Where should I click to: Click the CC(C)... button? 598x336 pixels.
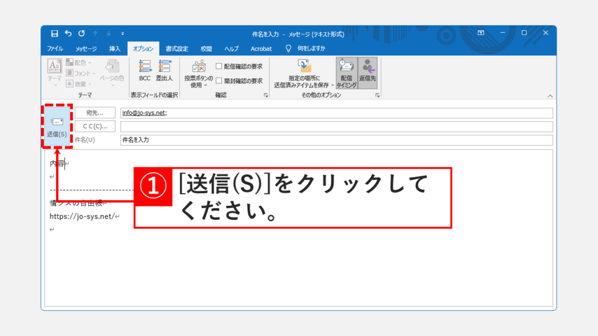point(95,127)
